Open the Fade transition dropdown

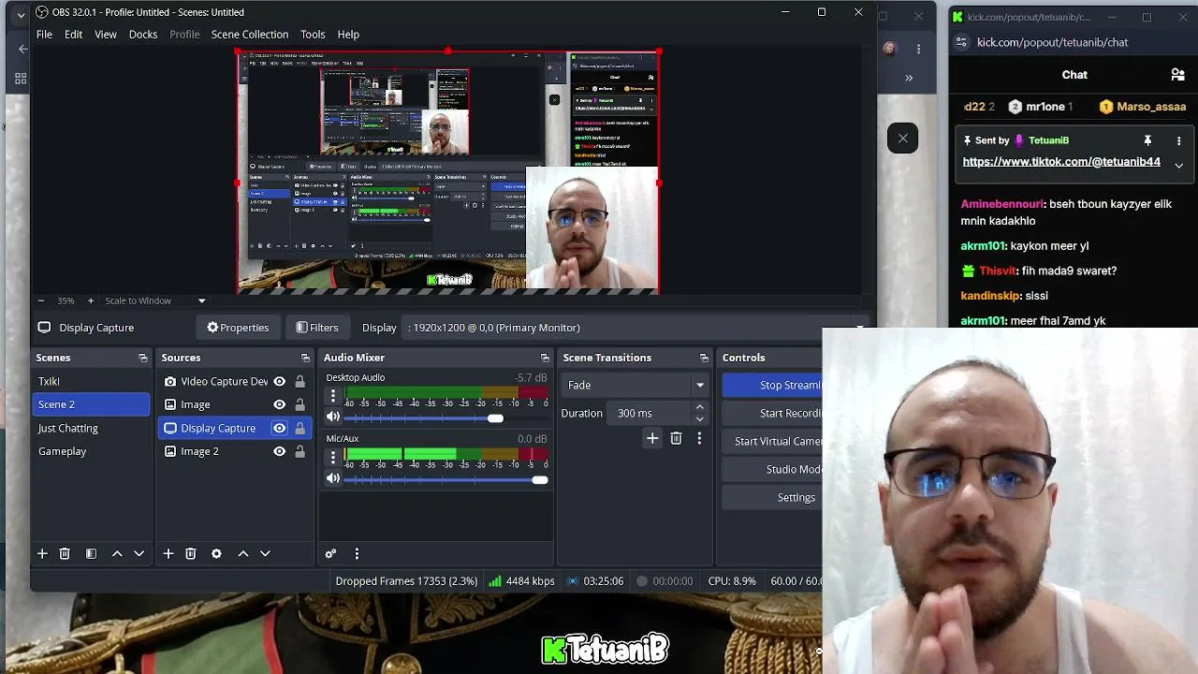point(635,385)
